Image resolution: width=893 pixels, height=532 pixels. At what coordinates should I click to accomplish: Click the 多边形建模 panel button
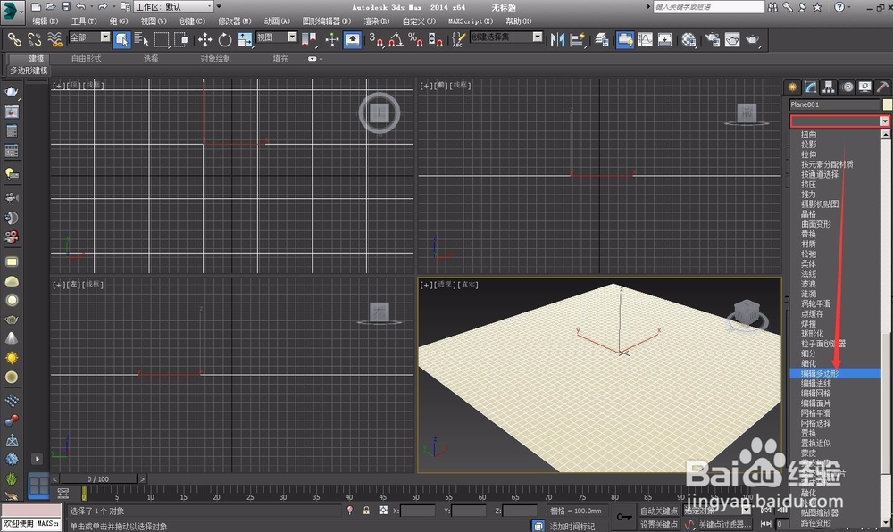(29, 71)
